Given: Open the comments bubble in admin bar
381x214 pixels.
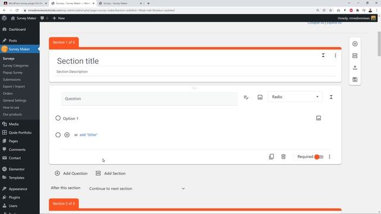Looking at the screenshot, I should pos(44,18).
